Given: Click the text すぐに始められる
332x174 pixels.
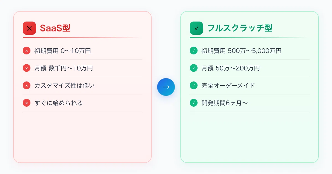Looking at the screenshot, I should 59,103.
